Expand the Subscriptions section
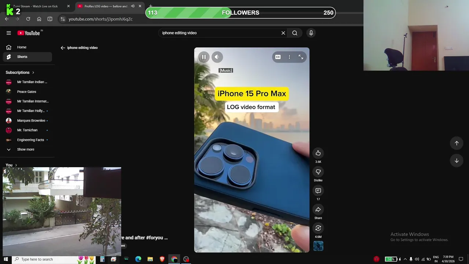 pos(20,73)
